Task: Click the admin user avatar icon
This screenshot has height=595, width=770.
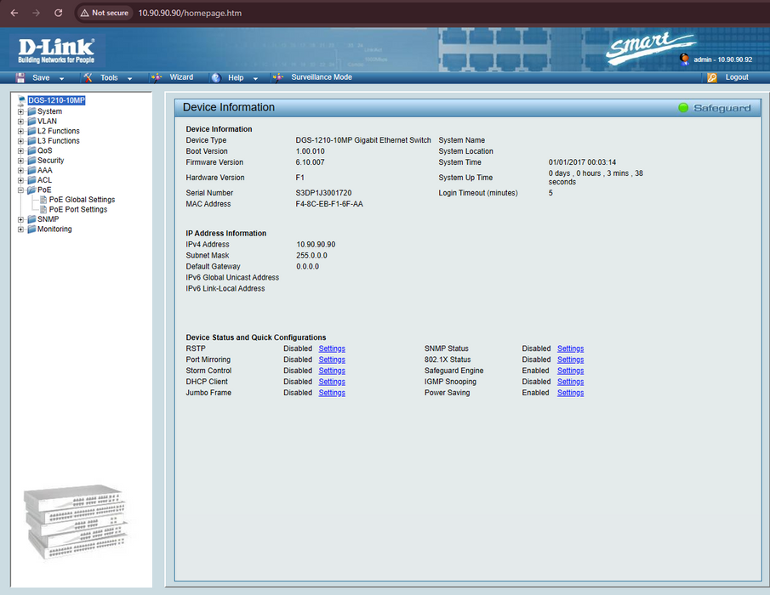Action: (684, 59)
